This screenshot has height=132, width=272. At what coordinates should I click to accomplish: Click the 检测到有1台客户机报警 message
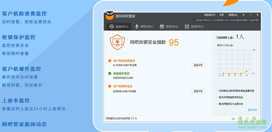coord(124,91)
